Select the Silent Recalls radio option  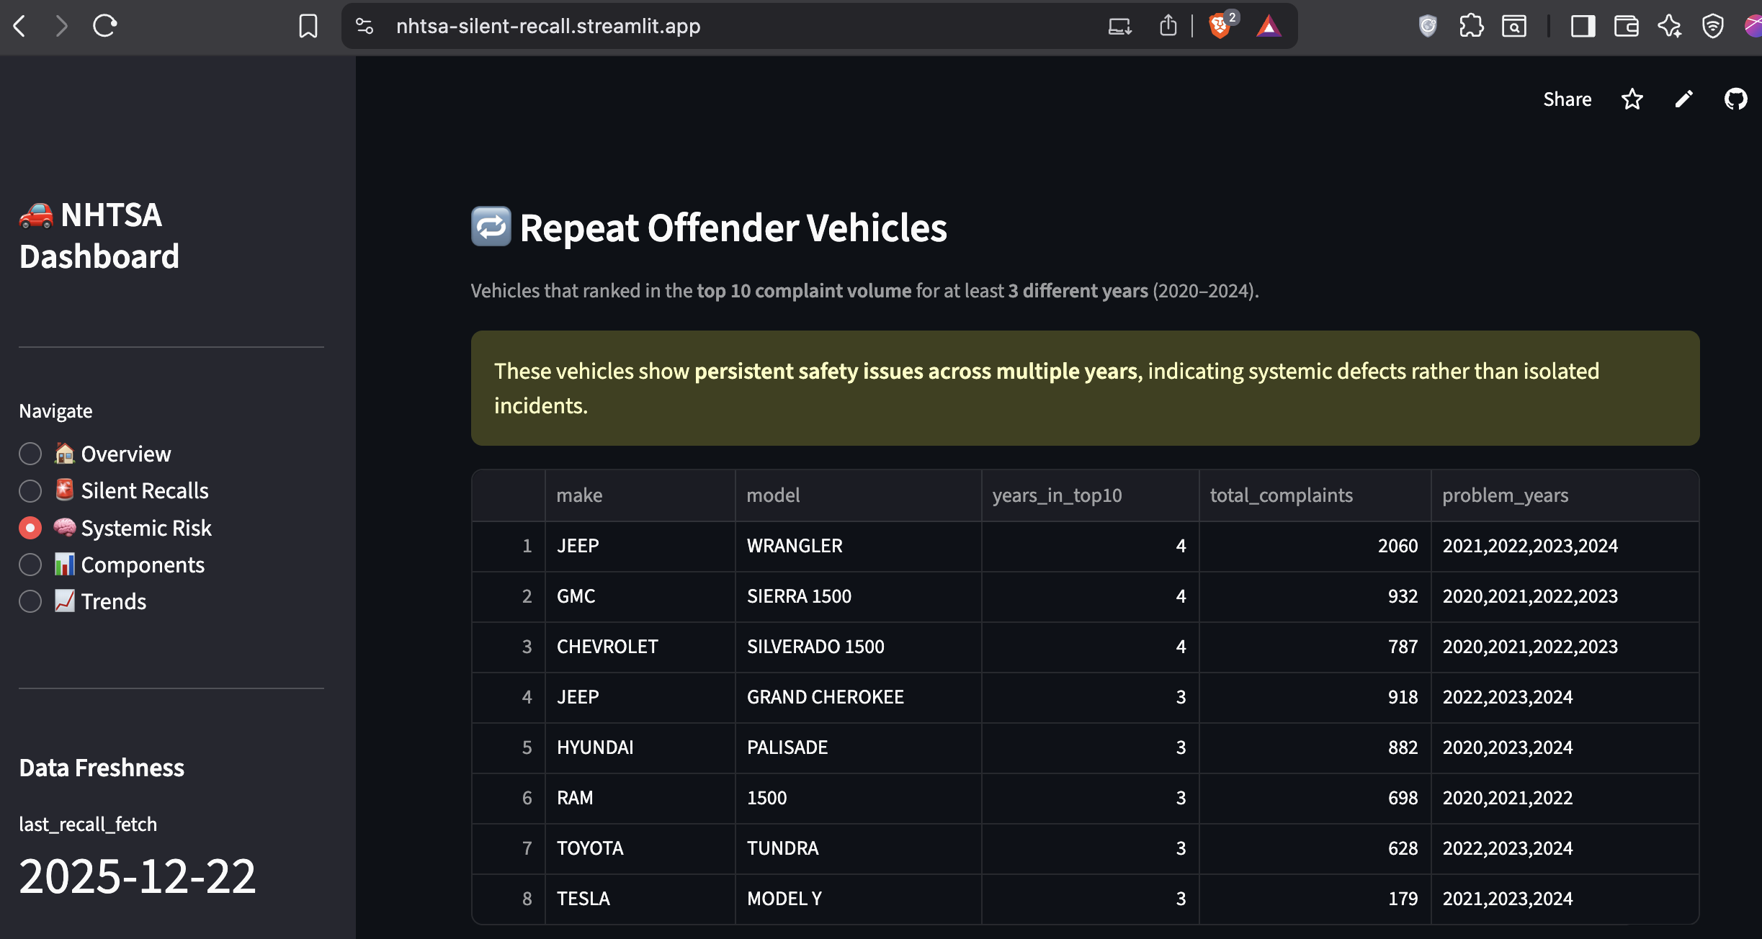coord(30,490)
